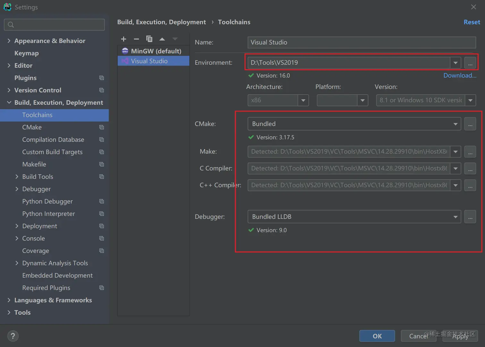Open the Architecture x86 dropdown
The width and height of the screenshot is (485, 347).
coord(303,100)
